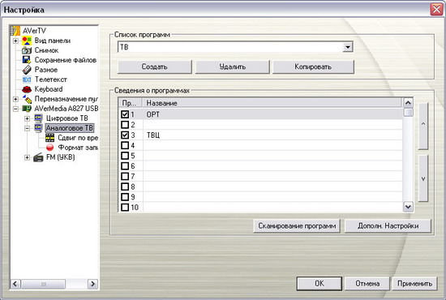446x300 pixels.
Task: Close the Настройка window
Action: point(436,10)
